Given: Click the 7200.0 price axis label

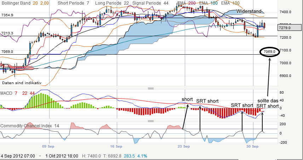Looking at the screenshot, I should [x=285, y=37].
